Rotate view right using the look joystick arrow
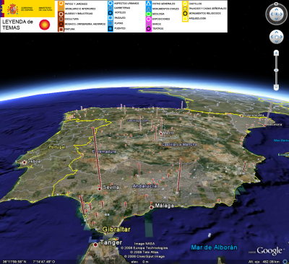This screenshot has width=289, height=264. [281, 14]
